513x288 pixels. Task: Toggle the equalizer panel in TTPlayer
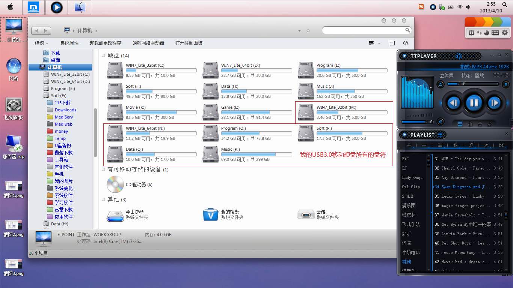coord(470,124)
